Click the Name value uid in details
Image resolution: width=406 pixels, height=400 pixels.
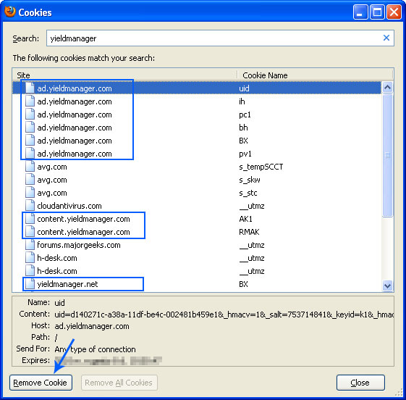click(59, 303)
